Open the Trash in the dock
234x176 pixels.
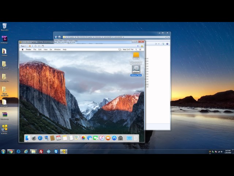point(136,138)
